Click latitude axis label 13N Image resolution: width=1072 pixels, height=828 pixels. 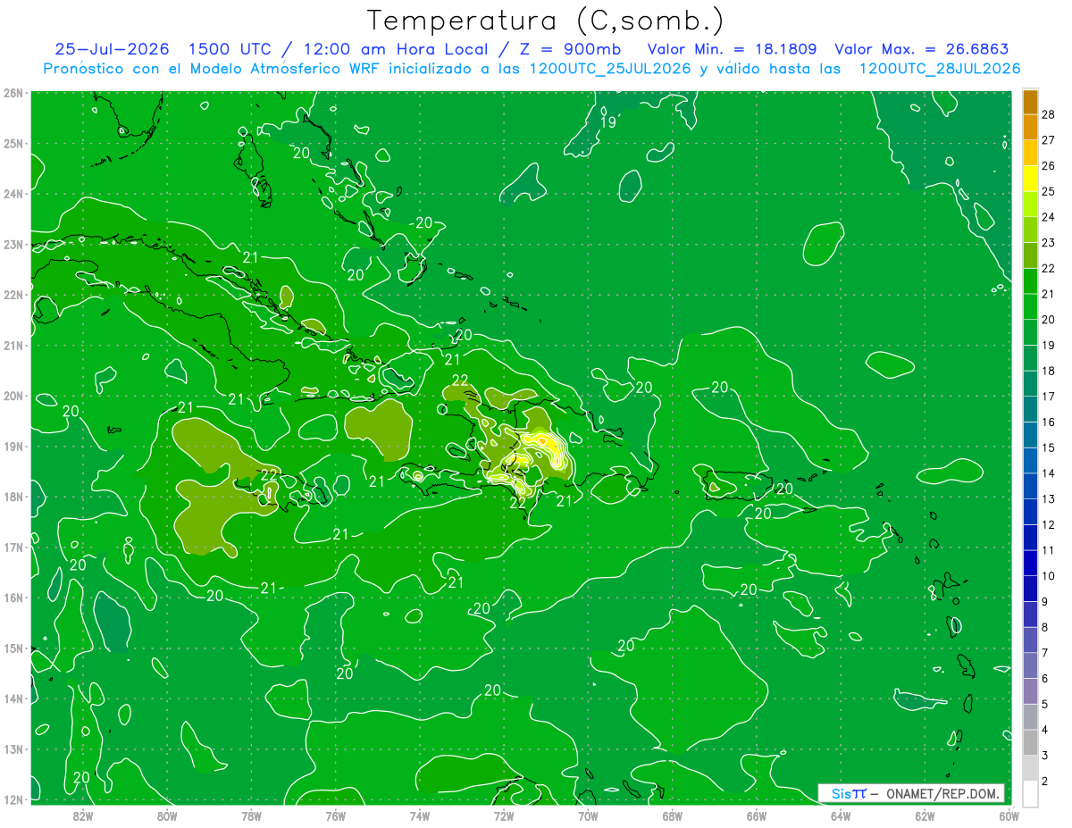click(x=13, y=749)
